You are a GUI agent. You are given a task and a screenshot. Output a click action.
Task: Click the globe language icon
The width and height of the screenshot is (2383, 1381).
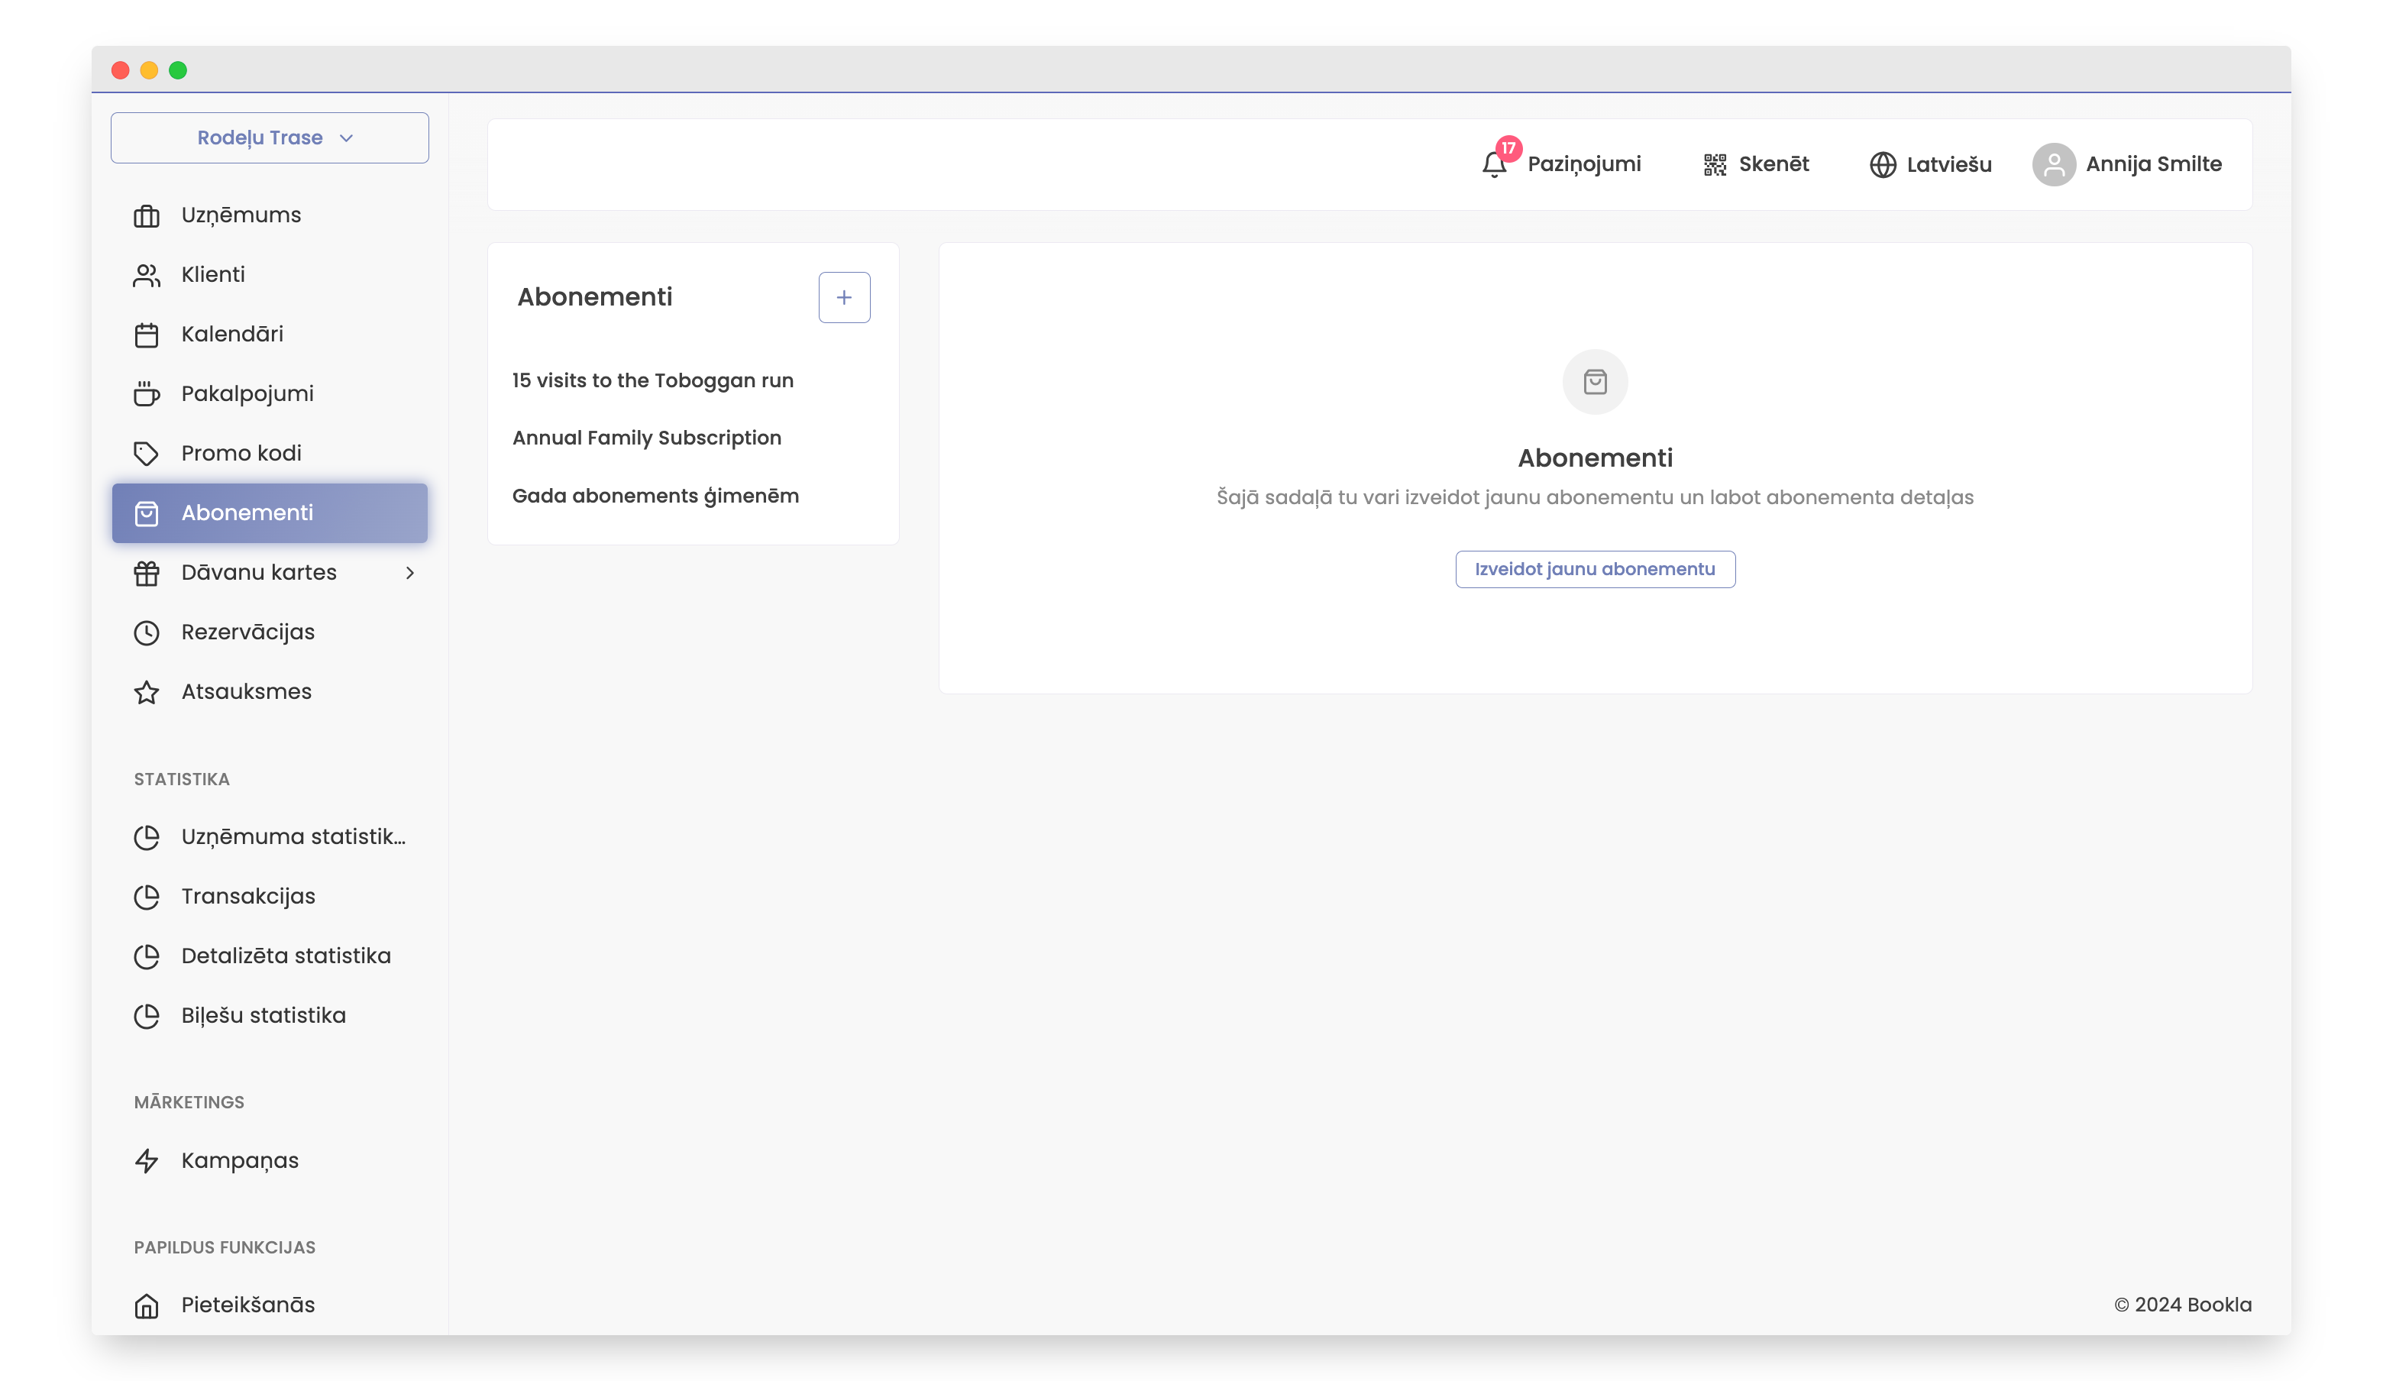[1882, 164]
